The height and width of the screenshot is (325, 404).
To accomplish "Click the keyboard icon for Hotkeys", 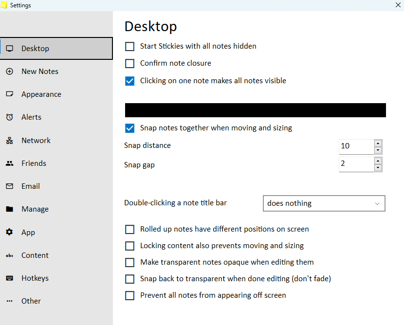I will pos(9,278).
